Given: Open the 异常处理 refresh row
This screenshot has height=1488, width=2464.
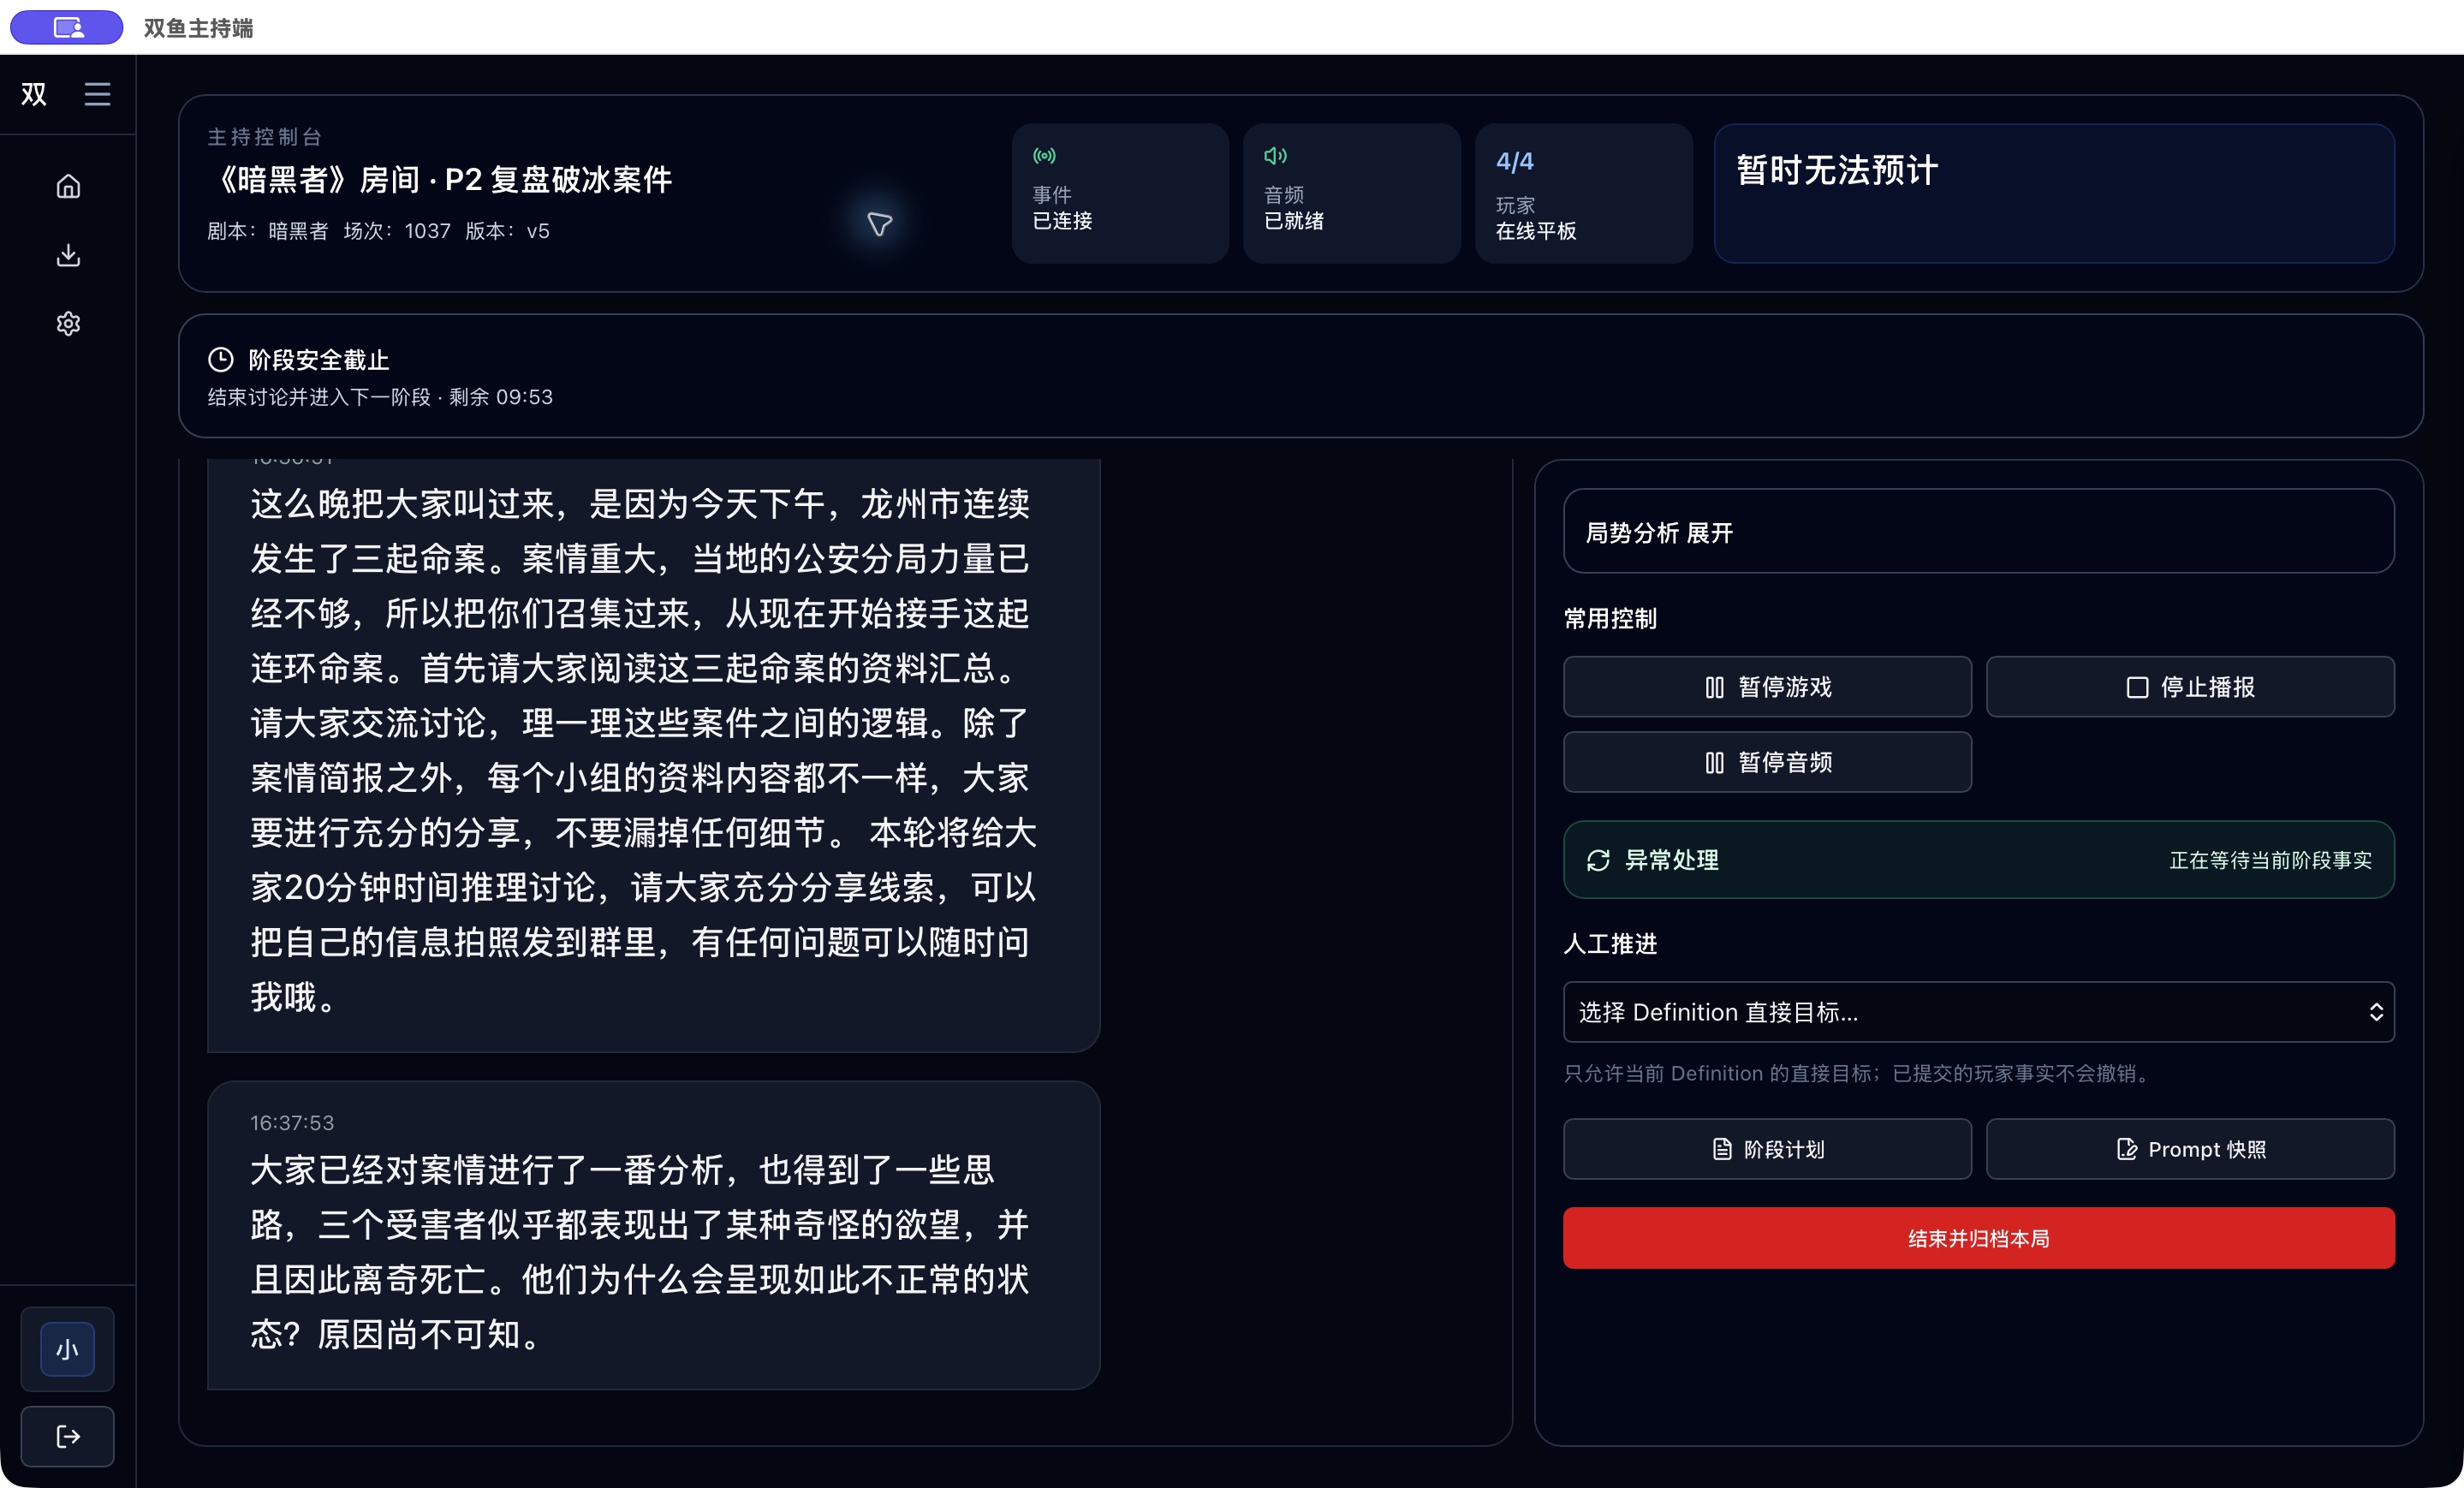Looking at the screenshot, I should click(x=1978, y=860).
